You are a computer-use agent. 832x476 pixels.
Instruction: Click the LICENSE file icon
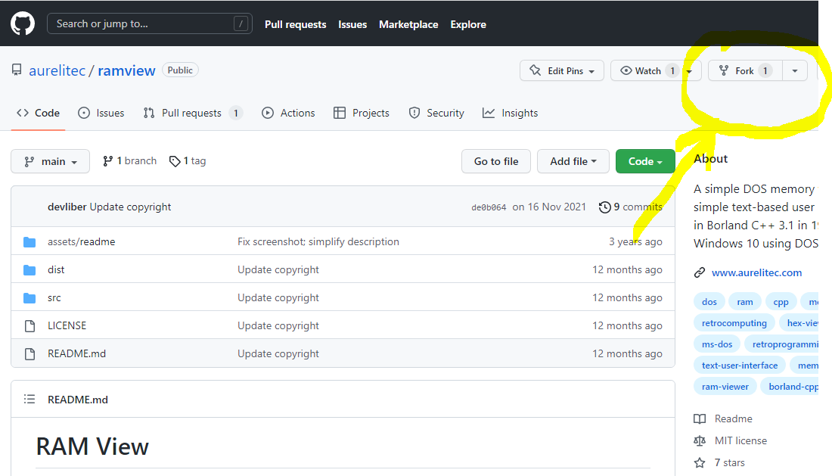click(29, 326)
